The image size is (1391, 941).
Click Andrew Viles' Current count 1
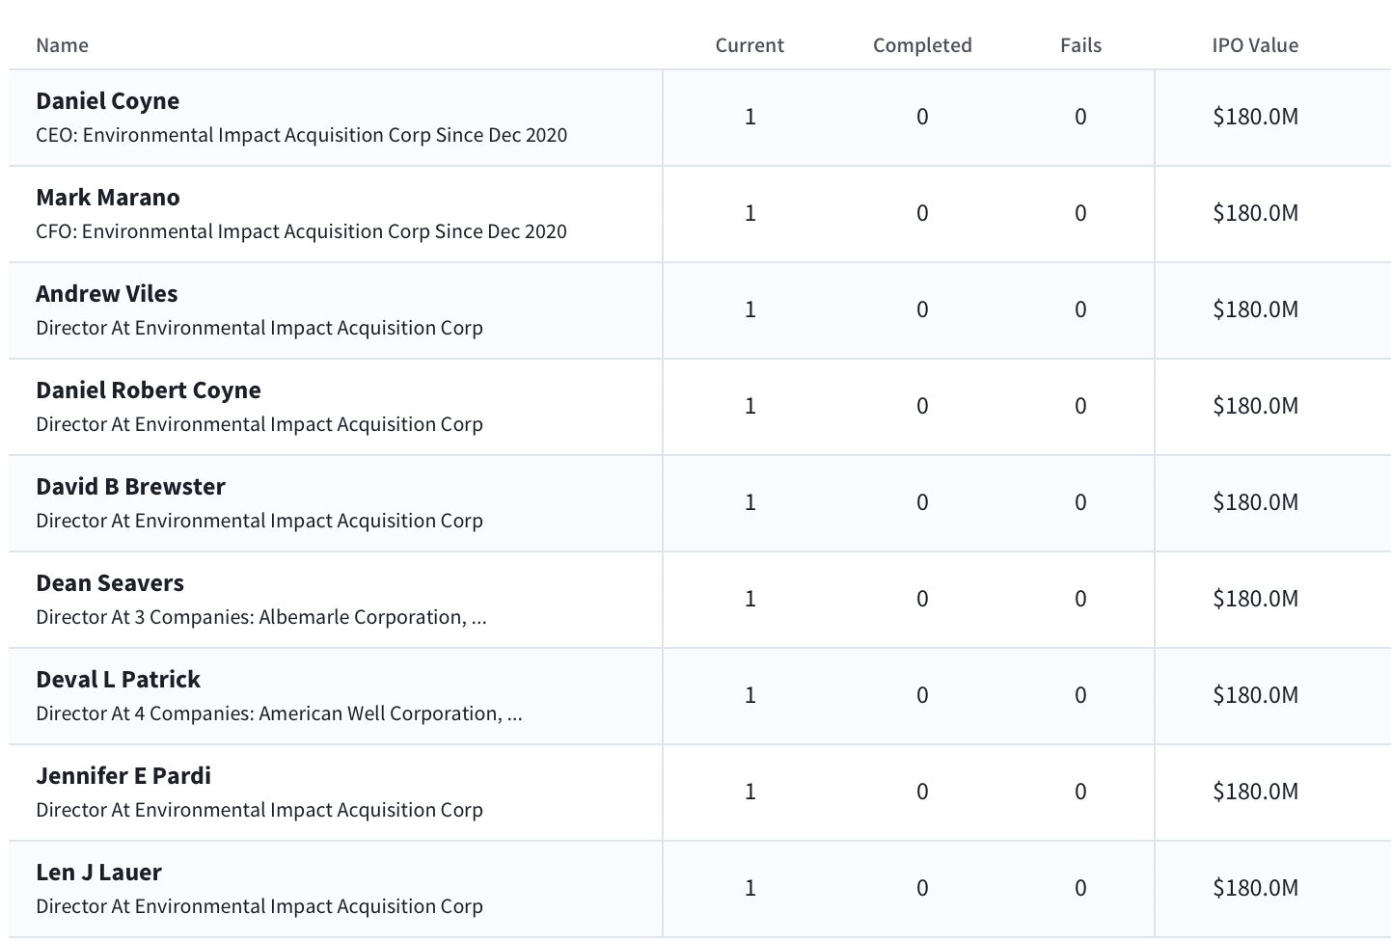(x=750, y=309)
